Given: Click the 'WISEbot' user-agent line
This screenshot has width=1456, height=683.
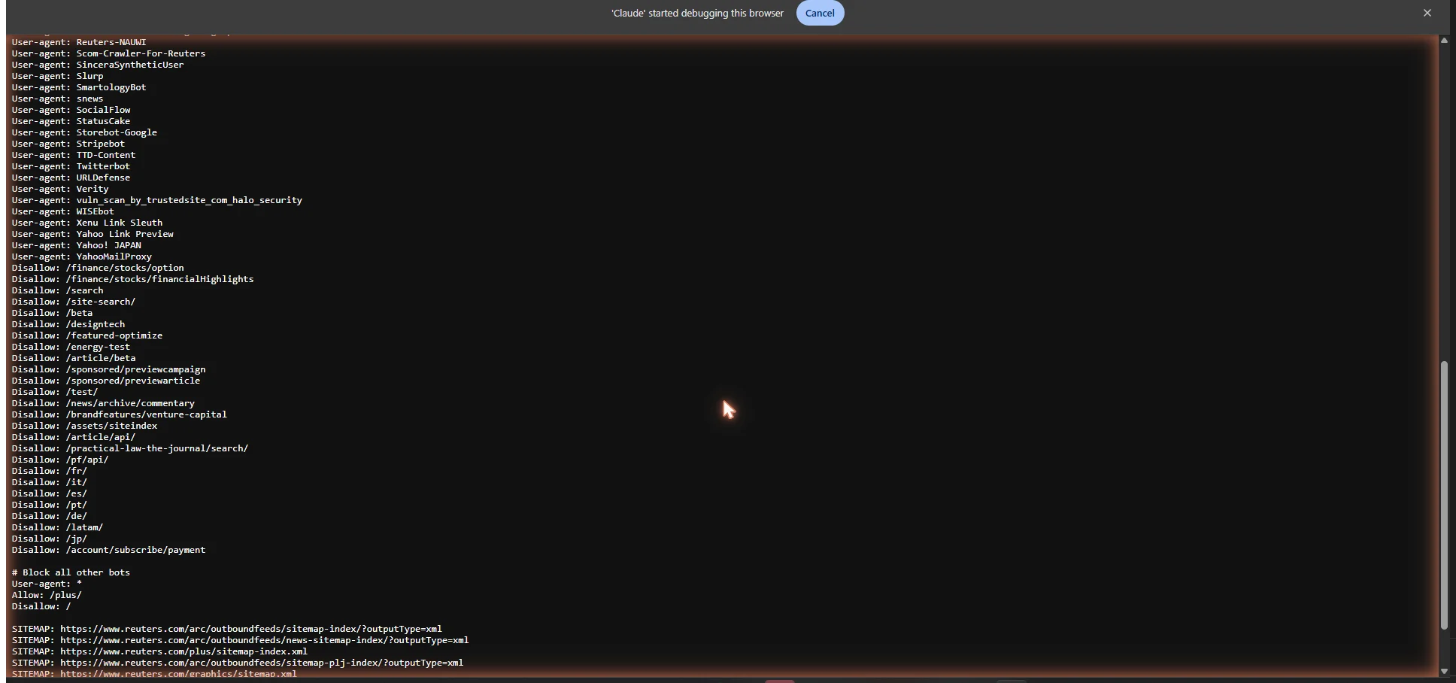Looking at the screenshot, I should (62, 211).
